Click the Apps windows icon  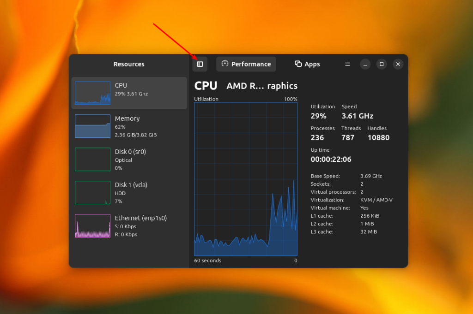pos(298,64)
